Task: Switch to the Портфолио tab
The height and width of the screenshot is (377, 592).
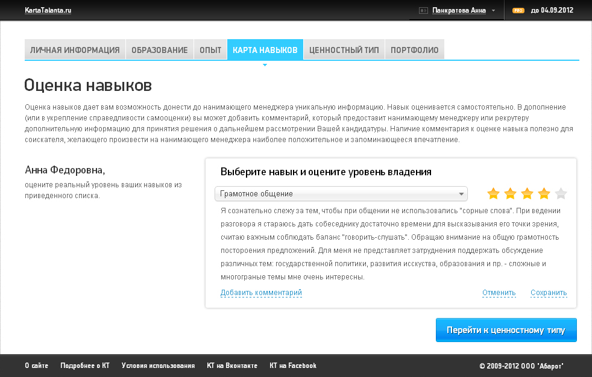Action: (415, 50)
